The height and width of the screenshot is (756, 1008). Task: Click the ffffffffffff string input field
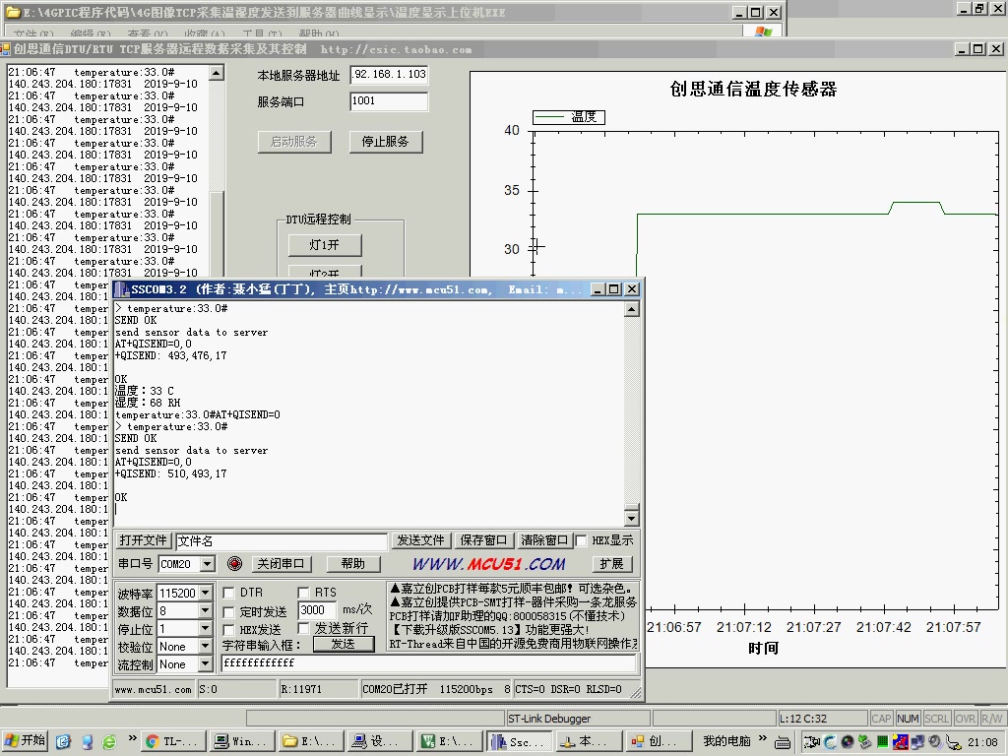click(394, 662)
